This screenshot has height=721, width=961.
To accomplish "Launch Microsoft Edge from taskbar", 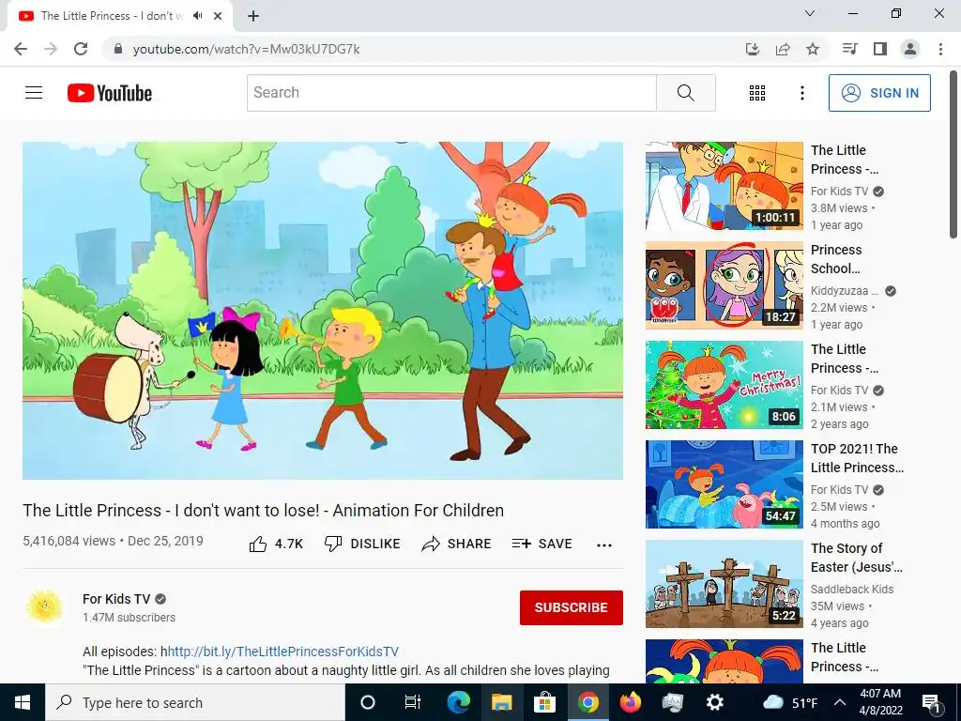I will click(458, 702).
